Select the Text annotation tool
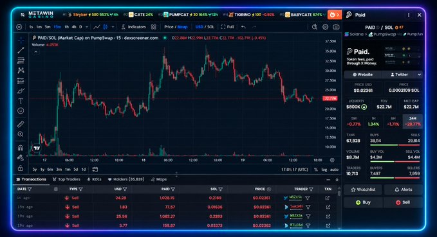The width and height of the screenshot is (437, 237). [21, 101]
